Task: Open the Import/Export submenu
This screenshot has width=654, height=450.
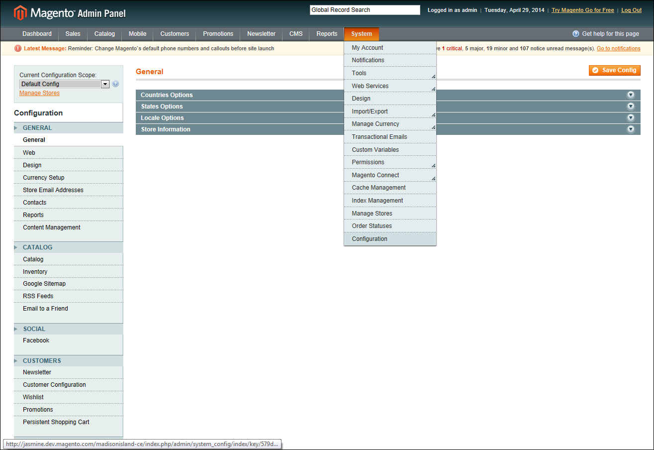Action: pos(390,112)
